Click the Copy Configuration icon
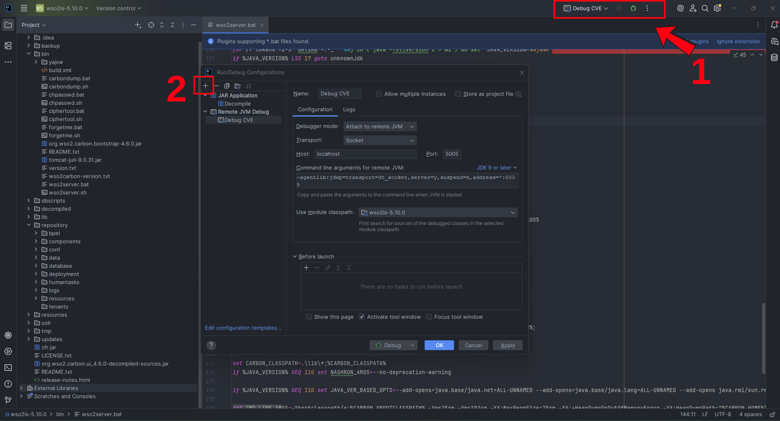This screenshot has height=421, width=780. (x=227, y=86)
